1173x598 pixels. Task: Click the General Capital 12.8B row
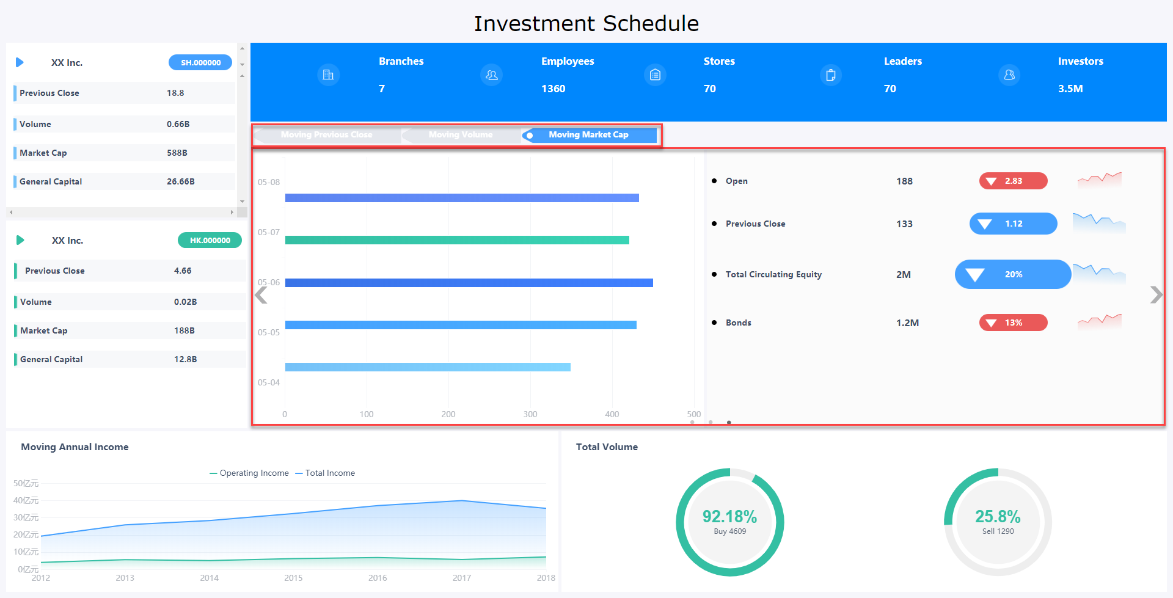click(130, 359)
